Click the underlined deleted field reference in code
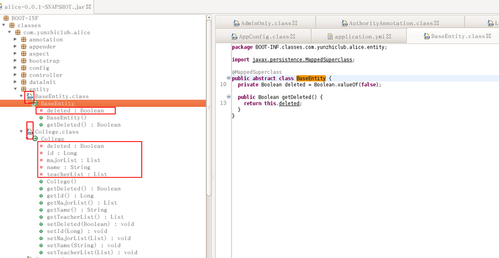The height and width of the screenshot is (258, 499). (289, 103)
